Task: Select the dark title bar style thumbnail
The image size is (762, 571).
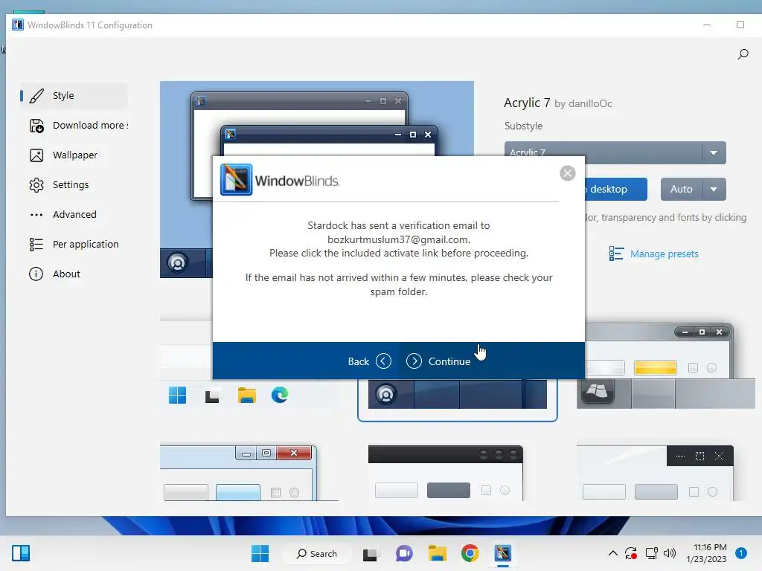Action: point(446,473)
